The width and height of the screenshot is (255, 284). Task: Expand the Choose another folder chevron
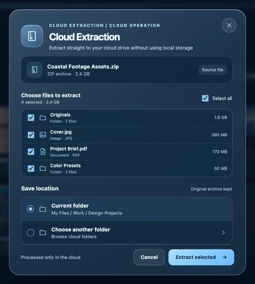[224, 233]
